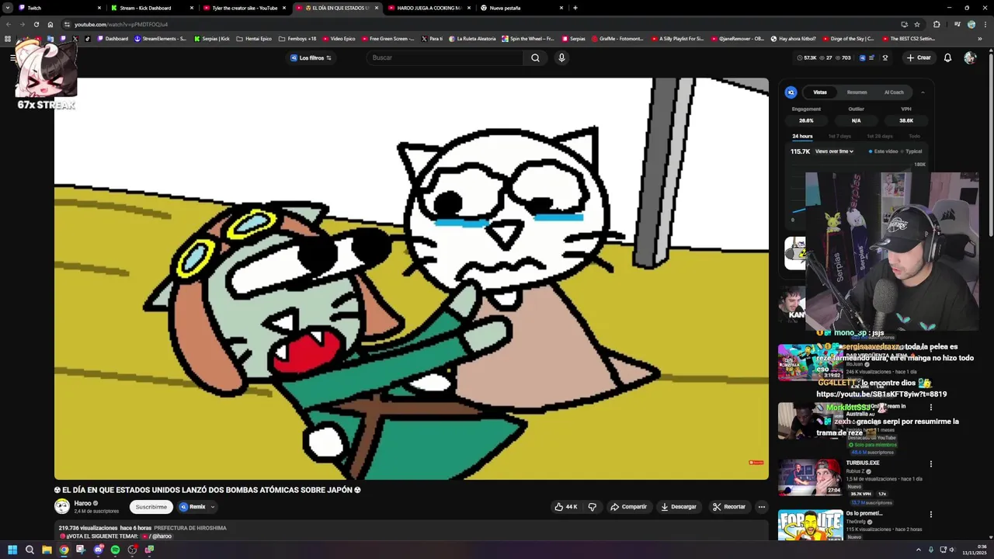
Task: Open the Views over time dropdown
Action: point(834,151)
